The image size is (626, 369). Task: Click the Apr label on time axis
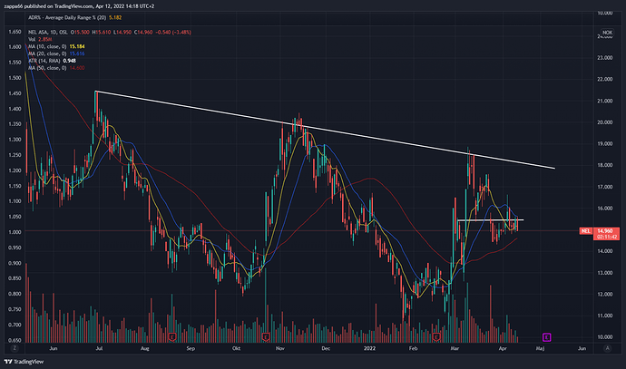click(x=503, y=348)
